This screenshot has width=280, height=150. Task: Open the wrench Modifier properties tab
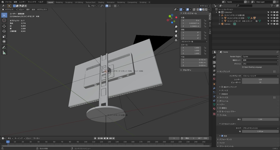(x=214, y=88)
